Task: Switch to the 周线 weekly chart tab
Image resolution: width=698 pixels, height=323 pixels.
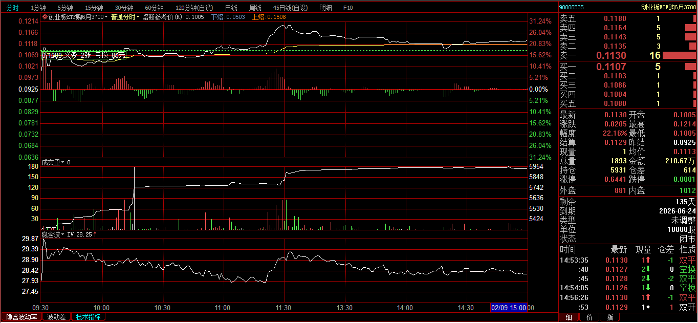Action: (255, 8)
